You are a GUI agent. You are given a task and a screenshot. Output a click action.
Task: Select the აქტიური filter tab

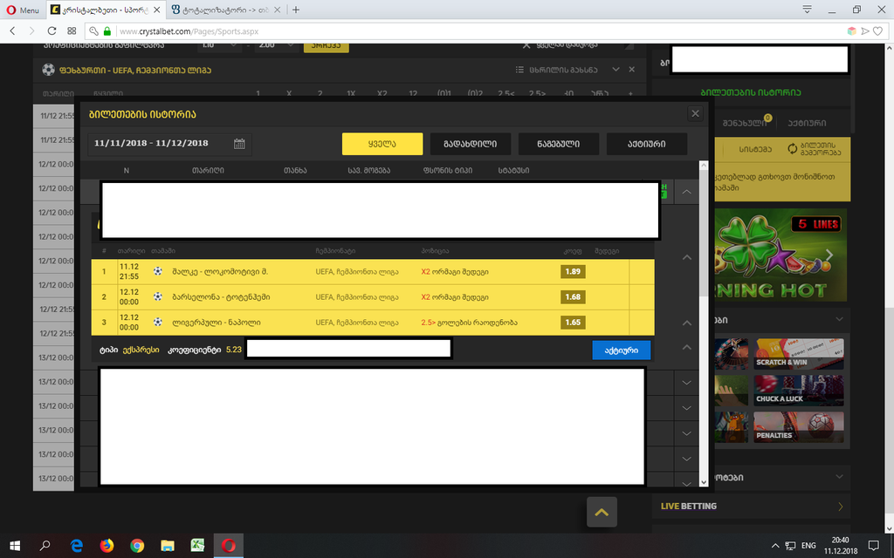(x=647, y=144)
